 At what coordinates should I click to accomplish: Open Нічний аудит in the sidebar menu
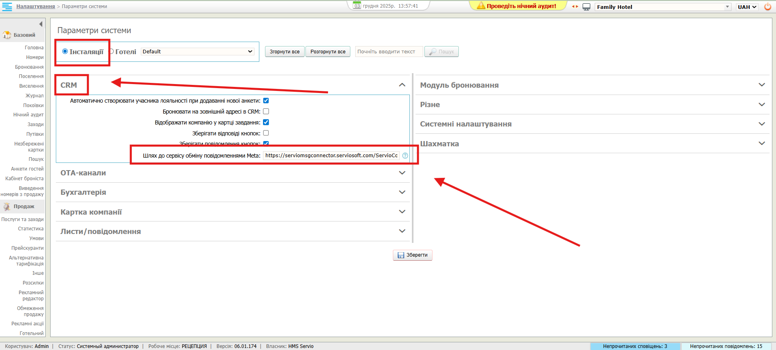(x=28, y=115)
